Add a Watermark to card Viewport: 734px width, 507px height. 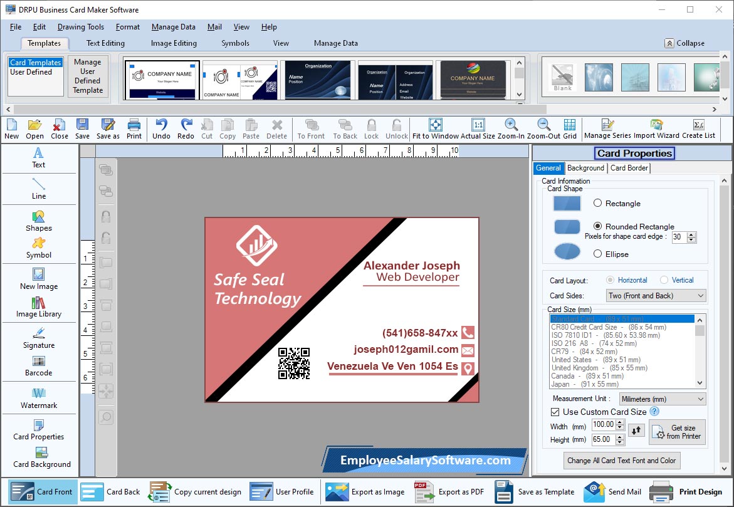click(38, 399)
